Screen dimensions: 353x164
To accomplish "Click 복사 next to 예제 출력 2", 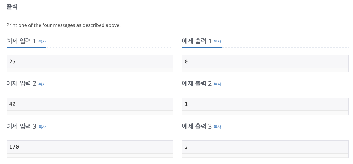I will coord(217,84).
